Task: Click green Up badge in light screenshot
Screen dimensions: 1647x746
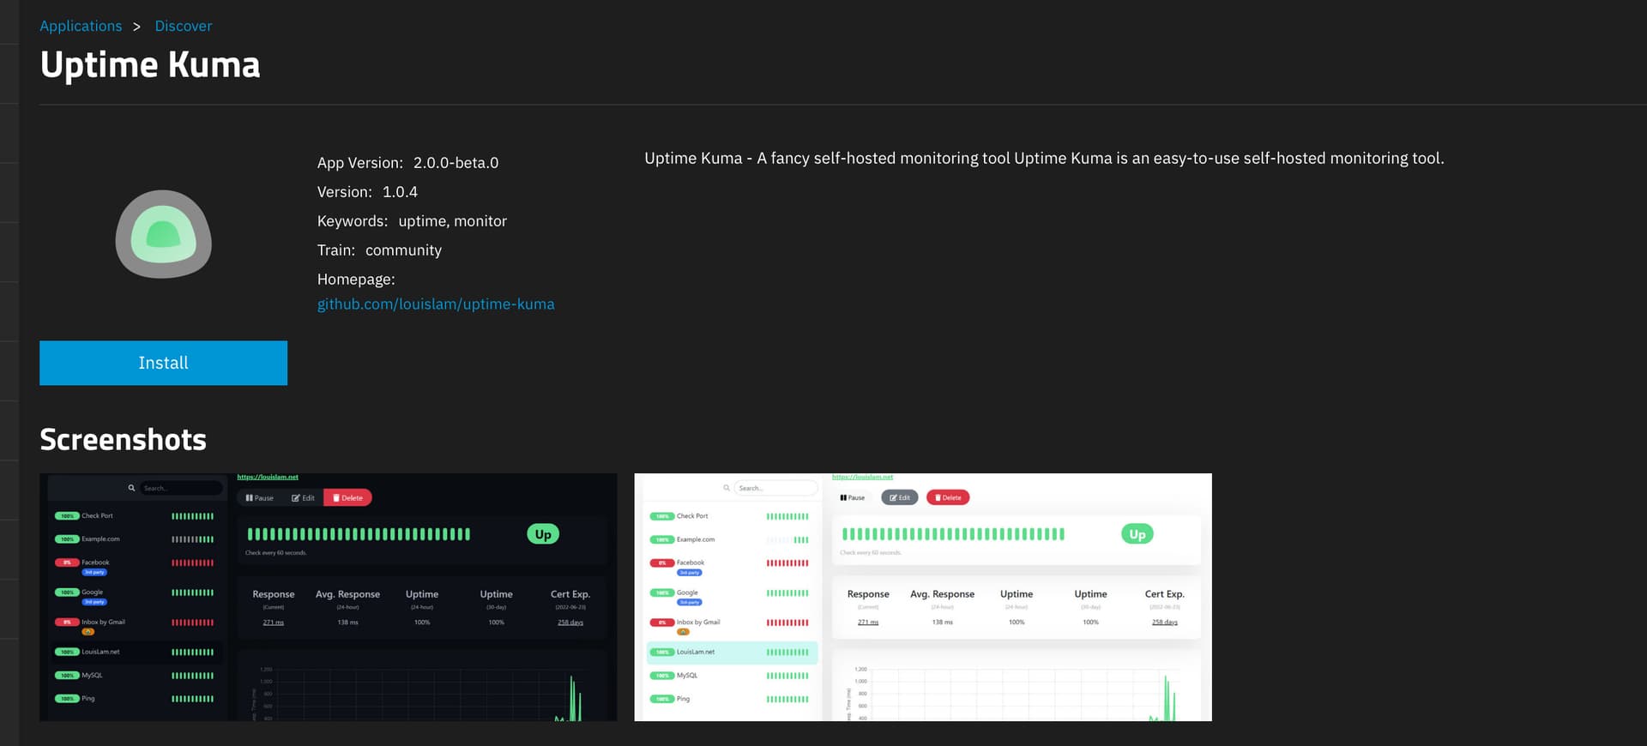Action: (x=1137, y=534)
